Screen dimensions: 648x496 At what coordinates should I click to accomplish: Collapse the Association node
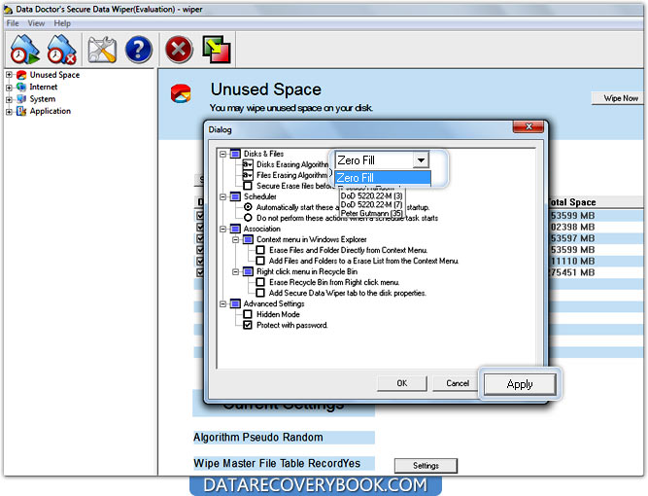tap(222, 230)
